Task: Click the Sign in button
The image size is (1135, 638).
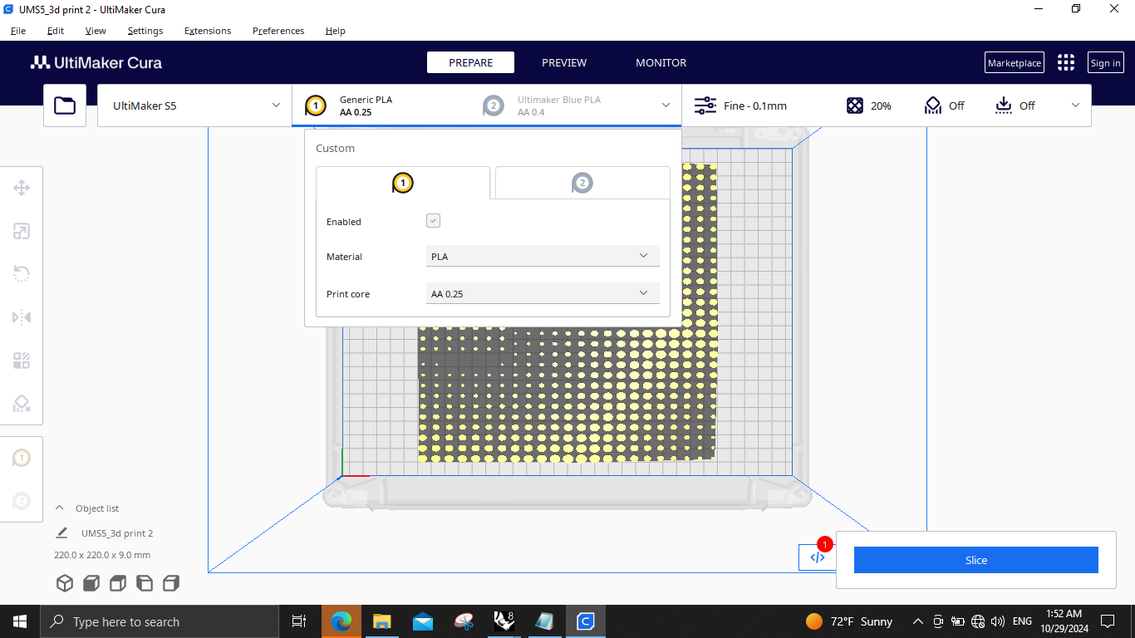Action: click(x=1106, y=63)
